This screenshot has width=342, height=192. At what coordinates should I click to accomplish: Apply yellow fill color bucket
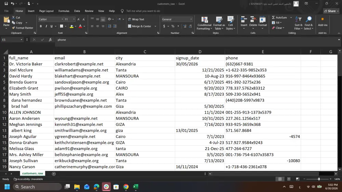pyautogui.click(x=71, y=26)
